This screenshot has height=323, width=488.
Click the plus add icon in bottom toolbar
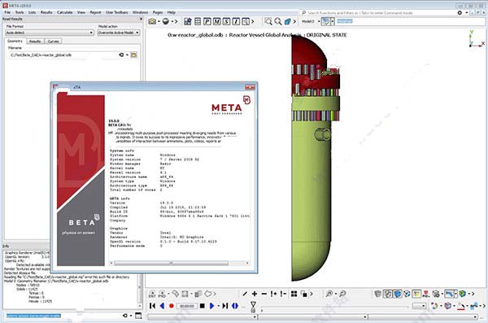point(255,294)
